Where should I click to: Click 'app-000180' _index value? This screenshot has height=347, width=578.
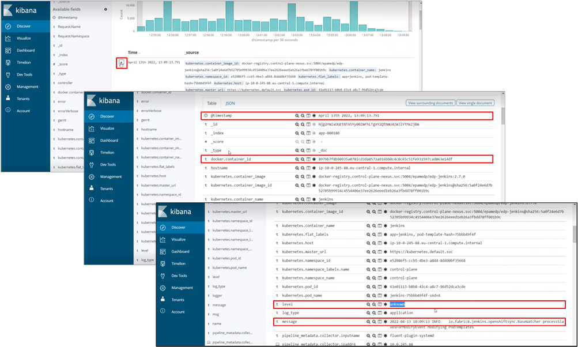329,133
